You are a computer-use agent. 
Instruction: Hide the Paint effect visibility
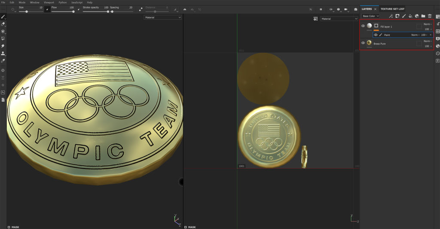click(x=376, y=35)
